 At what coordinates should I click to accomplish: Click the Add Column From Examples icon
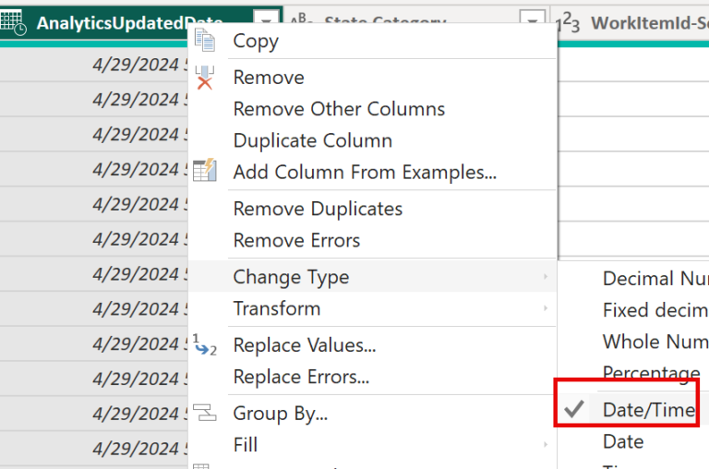(x=205, y=172)
